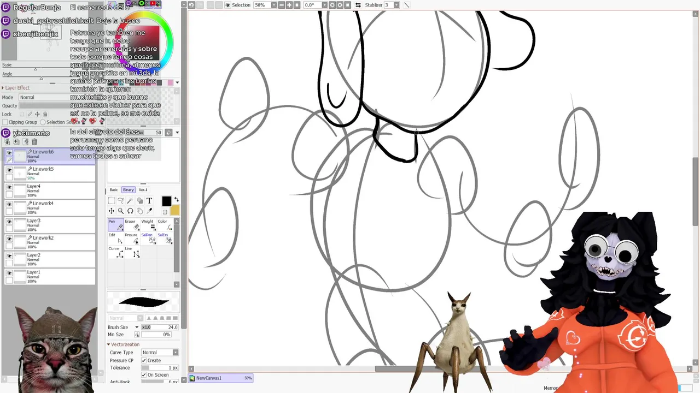Open the Stabilizer value dropdown
This screenshot has height=393, width=700.
click(x=396, y=5)
